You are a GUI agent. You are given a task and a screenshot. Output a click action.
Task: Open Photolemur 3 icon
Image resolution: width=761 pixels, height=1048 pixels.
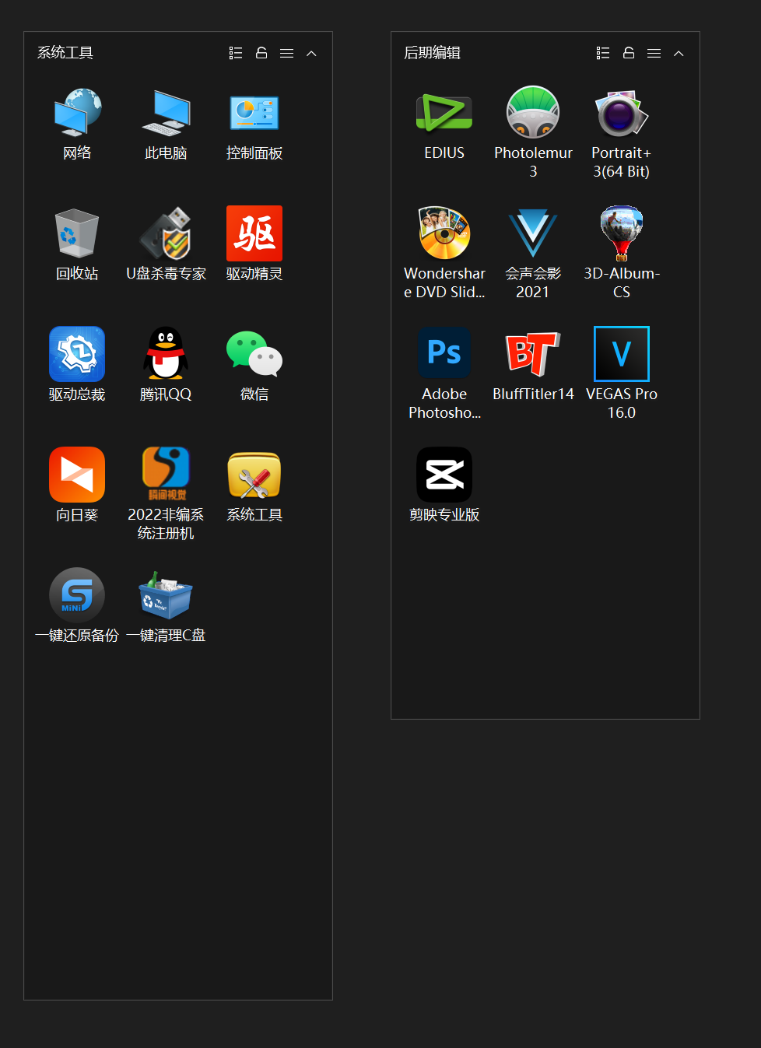pyautogui.click(x=533, y=114)
